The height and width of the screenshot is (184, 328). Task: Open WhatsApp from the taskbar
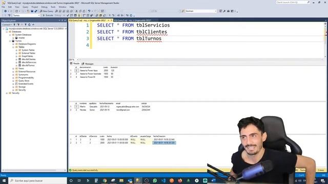pos(155,180)
